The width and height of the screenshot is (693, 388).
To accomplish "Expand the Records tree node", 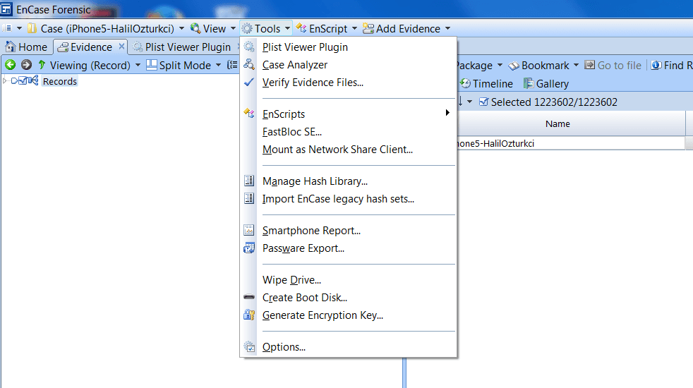I will [6, 81].
